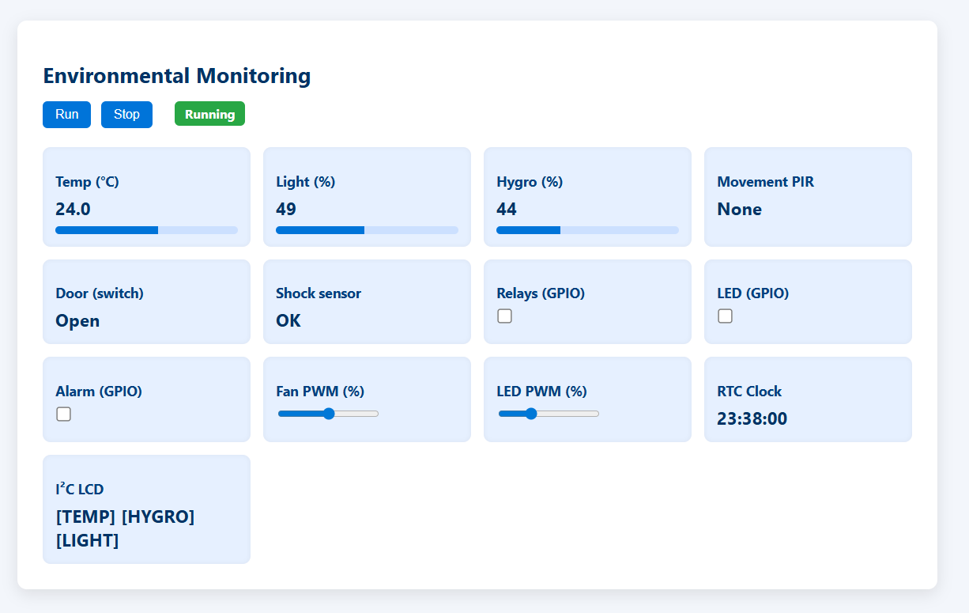Viewport: 969px width, 613px height.
Task: Click the green Running status badge
Action: coord(209,115)
